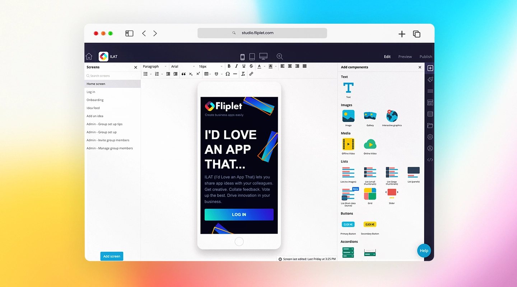Select the desktop preview icon

click(x=263, y=56)
